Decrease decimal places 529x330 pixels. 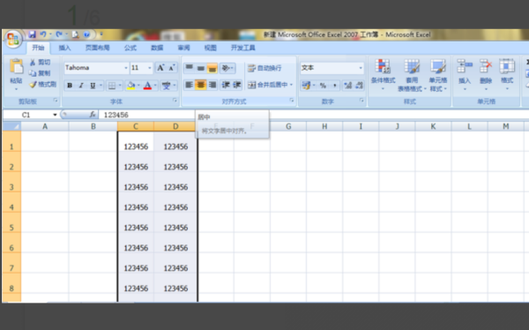point(360,86)
